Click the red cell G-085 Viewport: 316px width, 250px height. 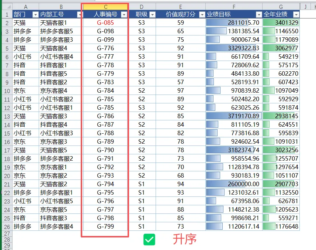[x=105, y=23]
